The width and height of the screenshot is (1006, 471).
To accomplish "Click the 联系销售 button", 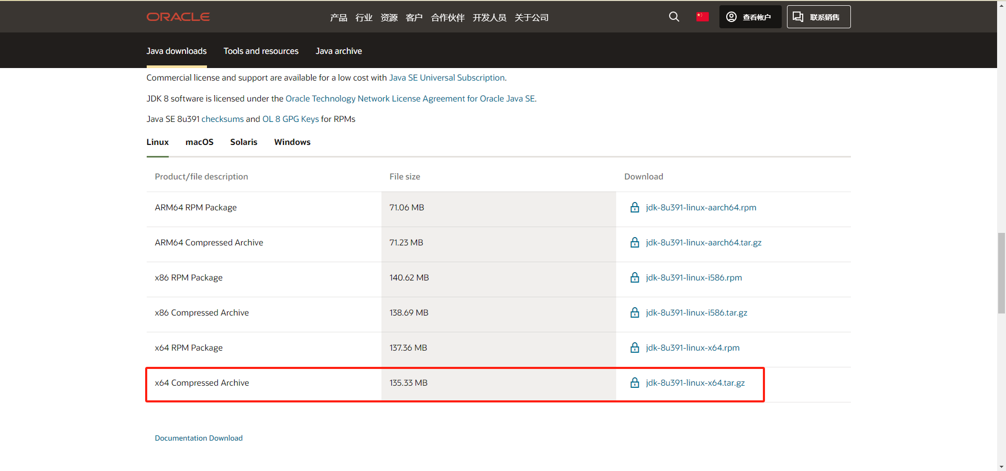I will [x=818, y=17].
